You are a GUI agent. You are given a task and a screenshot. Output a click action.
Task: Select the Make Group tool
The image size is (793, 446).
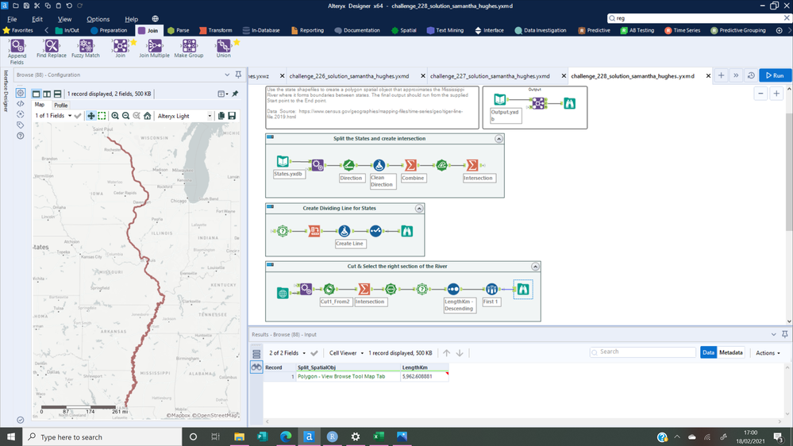coord(189,48)
